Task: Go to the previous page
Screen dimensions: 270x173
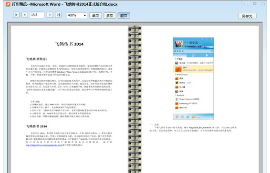Action: coord(25,15)
